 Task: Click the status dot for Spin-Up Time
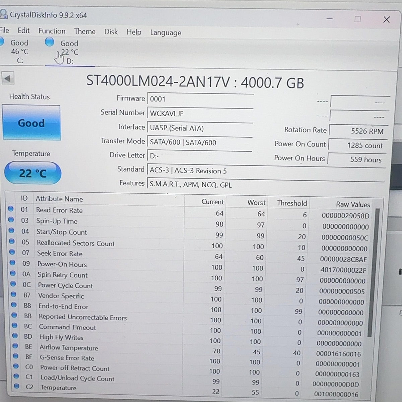[11, 220]
